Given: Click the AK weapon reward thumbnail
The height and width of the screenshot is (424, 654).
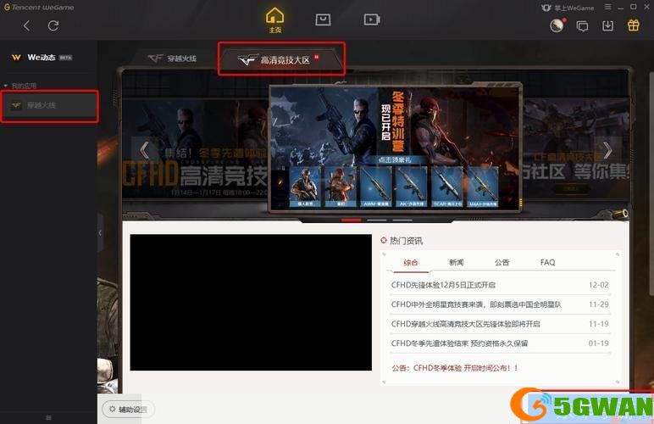Looking at the screenshot, I should pyautogui.click(x=411, y=187).
